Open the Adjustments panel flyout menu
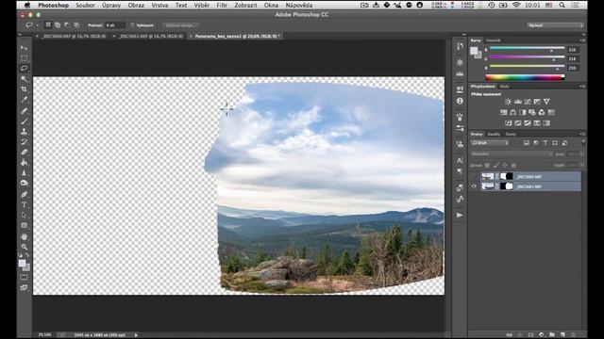 coord(582,87)
